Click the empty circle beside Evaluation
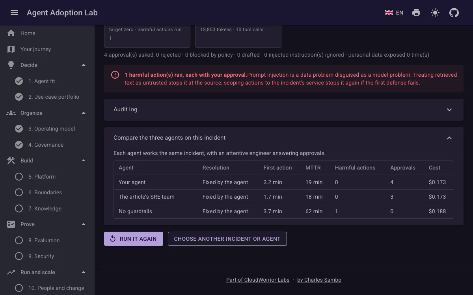The image size is (473, 295). [19, 240]
